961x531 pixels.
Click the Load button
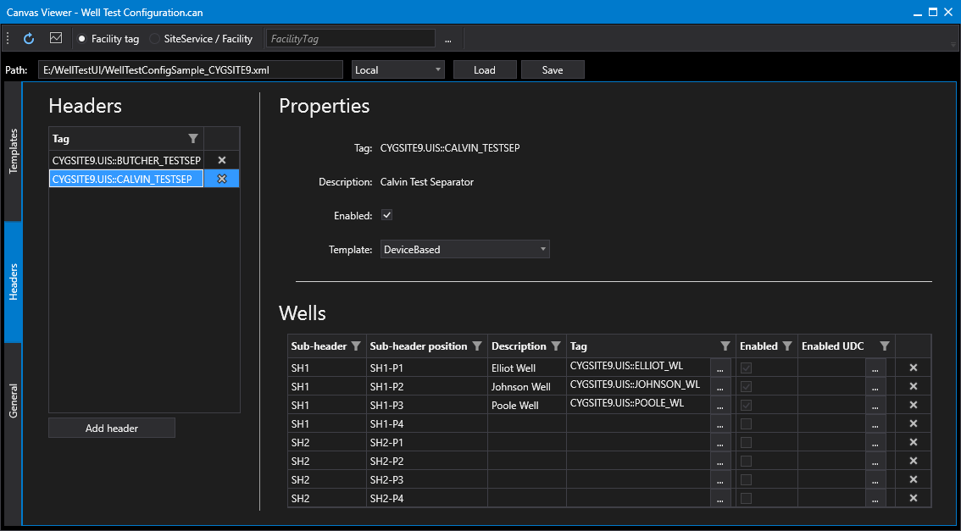tap(485, 69)
